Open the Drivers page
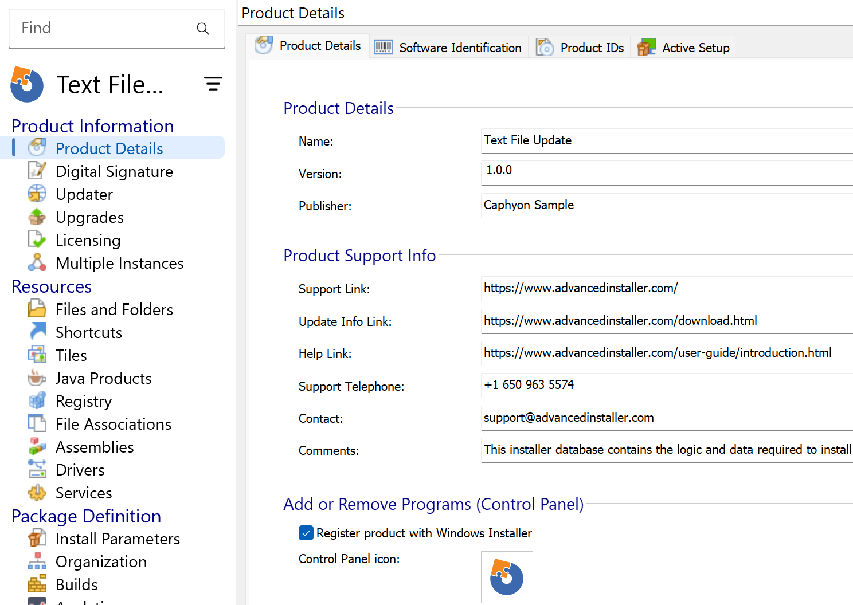Image resolution: width=853 pixels, height=605 pixels. [80, 470]
